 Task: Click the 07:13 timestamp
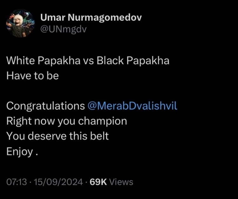[x=17, y=182]
